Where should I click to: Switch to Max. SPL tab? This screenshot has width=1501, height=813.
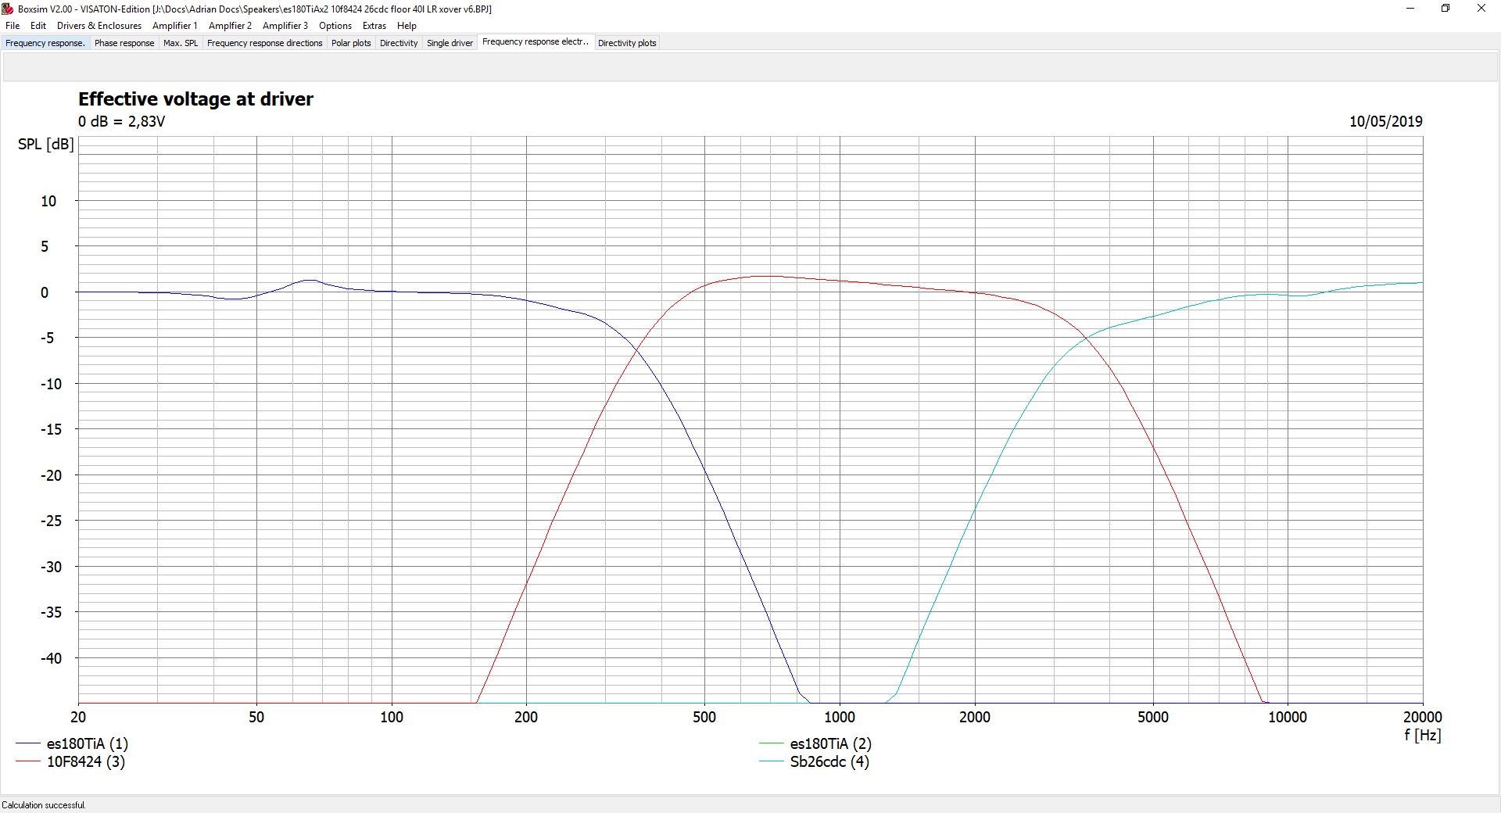181,43
